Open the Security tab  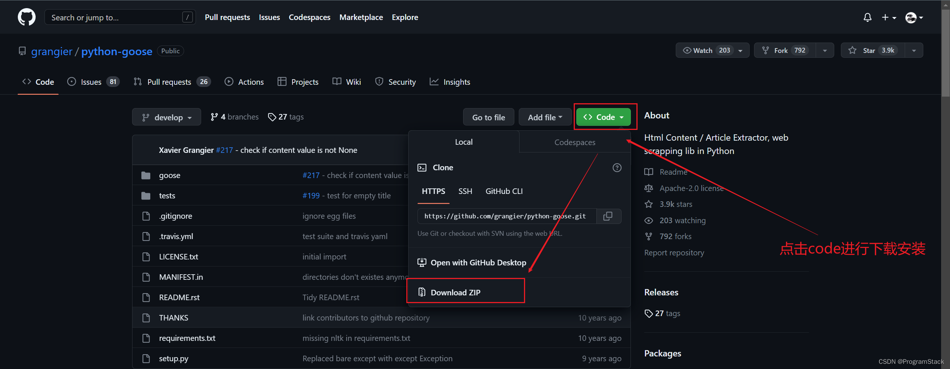pos(396,82)
